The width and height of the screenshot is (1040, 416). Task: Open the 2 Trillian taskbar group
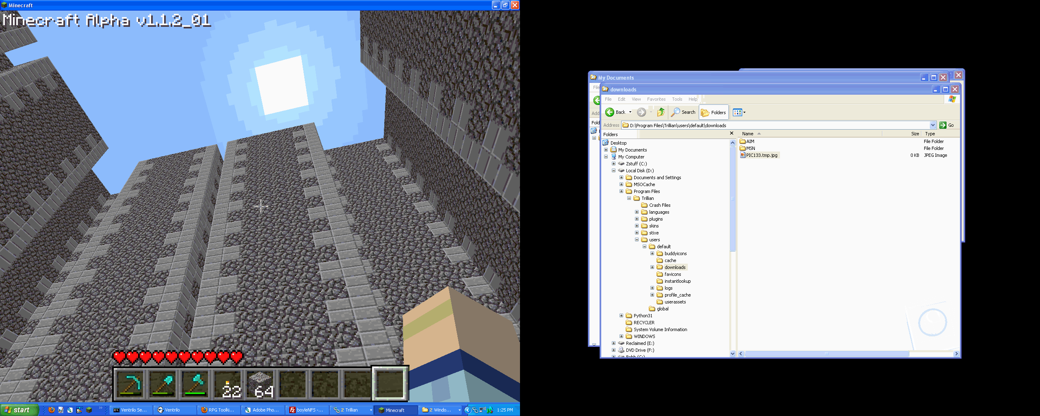point(351,410)
